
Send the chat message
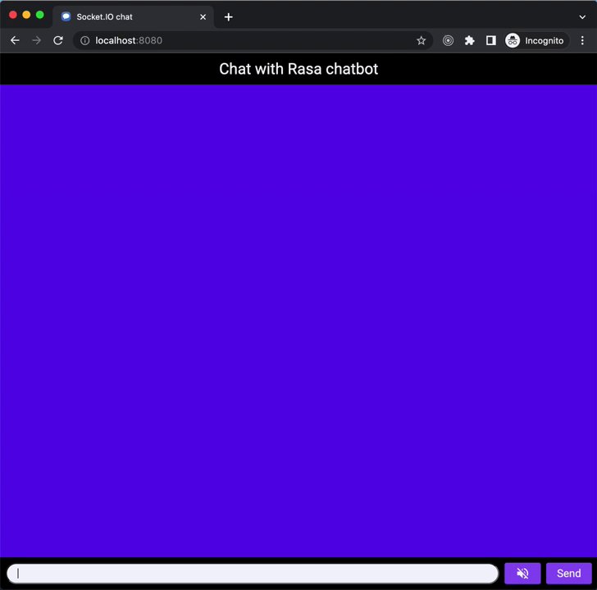pos(568,573)
